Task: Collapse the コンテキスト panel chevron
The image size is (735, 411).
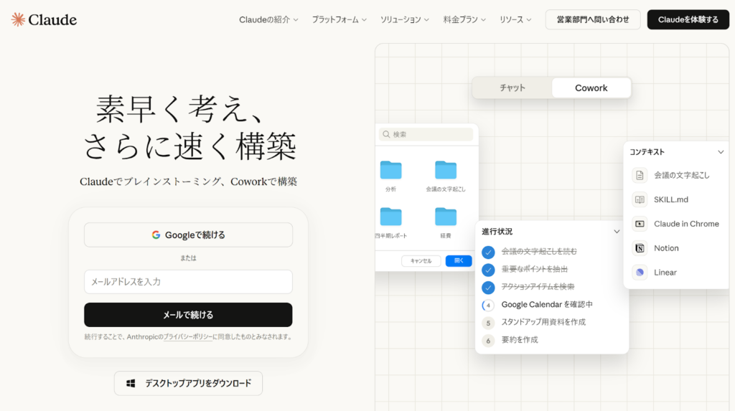Action: (721, 152)
